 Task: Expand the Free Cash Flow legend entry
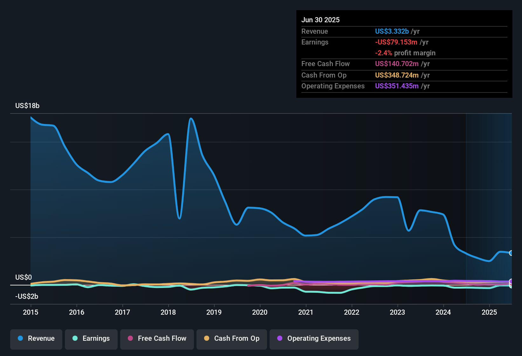pos(157,339)
